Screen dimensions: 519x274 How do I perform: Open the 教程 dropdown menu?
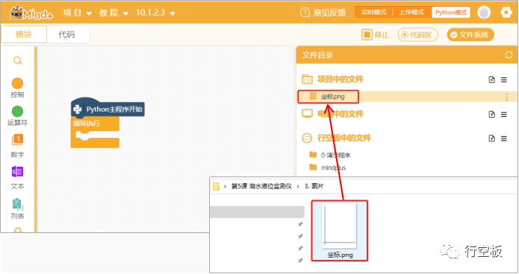coord(114,13)
